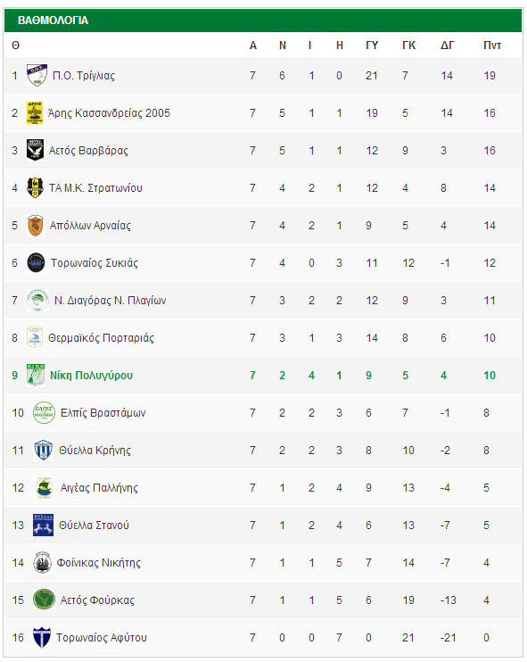Click the Αετός Βαρβάρας eagle crest
Viewport: 527px width, 662px height.
[x=35, y=150]
